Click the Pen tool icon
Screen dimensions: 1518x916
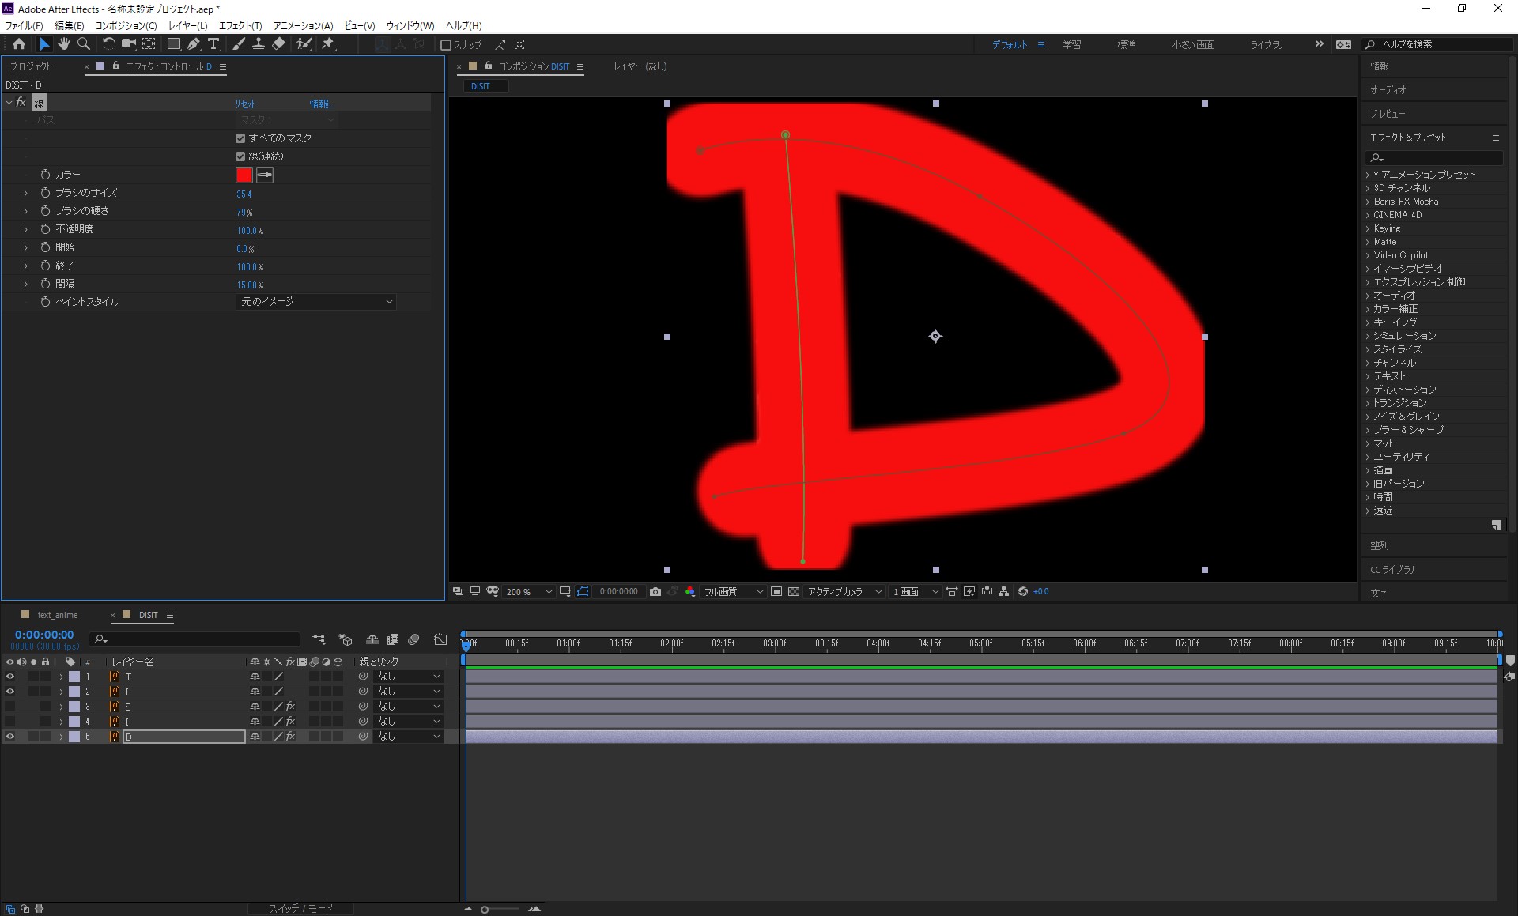pos(193,44)
